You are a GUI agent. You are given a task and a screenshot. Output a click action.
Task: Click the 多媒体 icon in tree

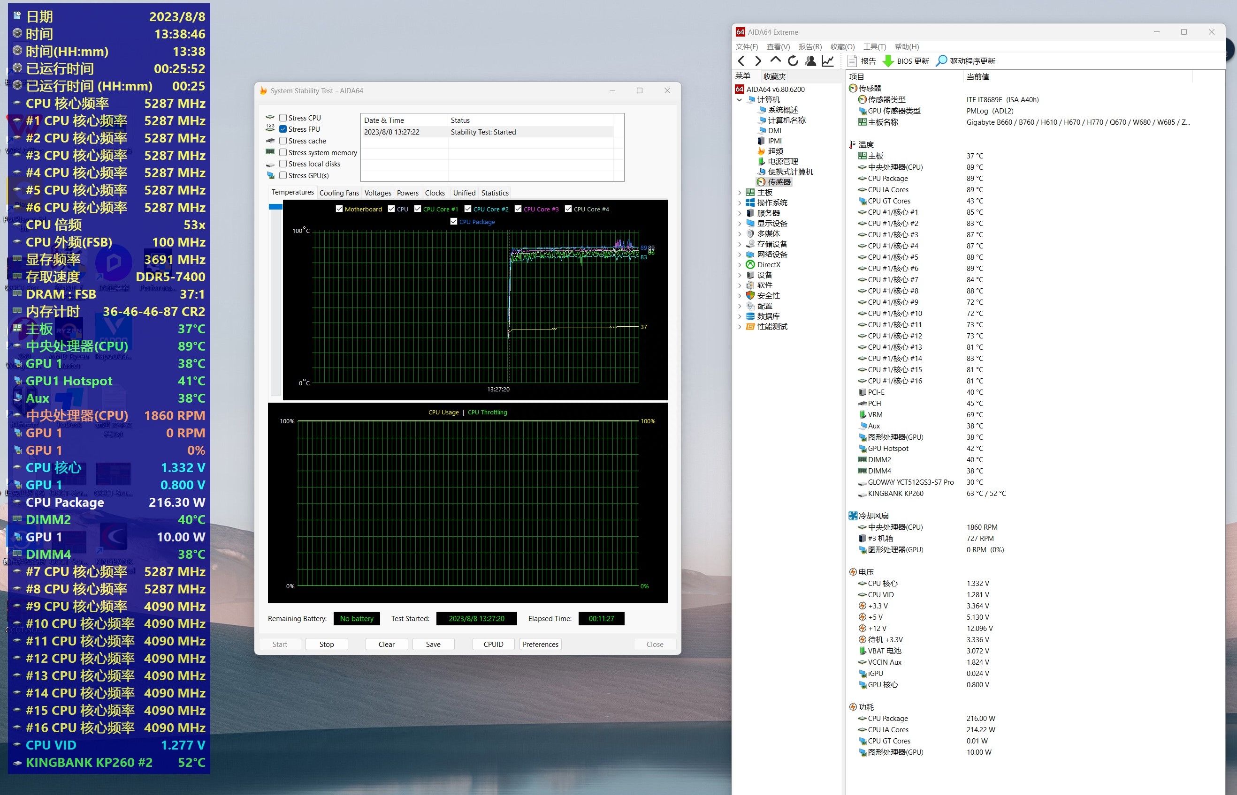(750, 234)
